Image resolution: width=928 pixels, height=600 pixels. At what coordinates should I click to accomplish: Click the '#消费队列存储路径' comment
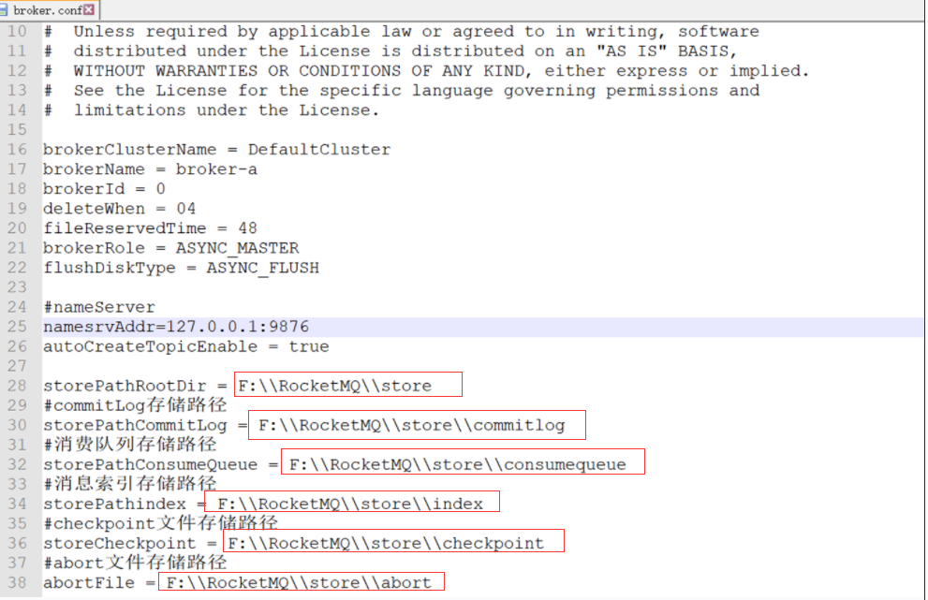pyautogui.click(x=129, y=445)
